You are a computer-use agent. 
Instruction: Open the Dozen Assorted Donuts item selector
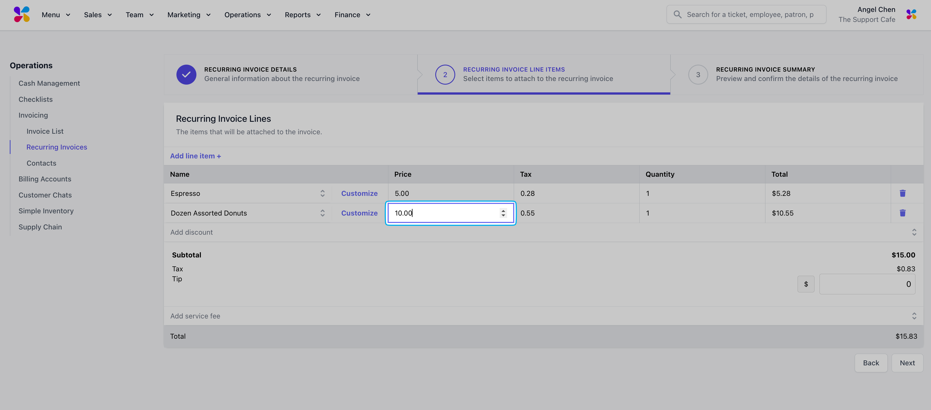point(322,213)
